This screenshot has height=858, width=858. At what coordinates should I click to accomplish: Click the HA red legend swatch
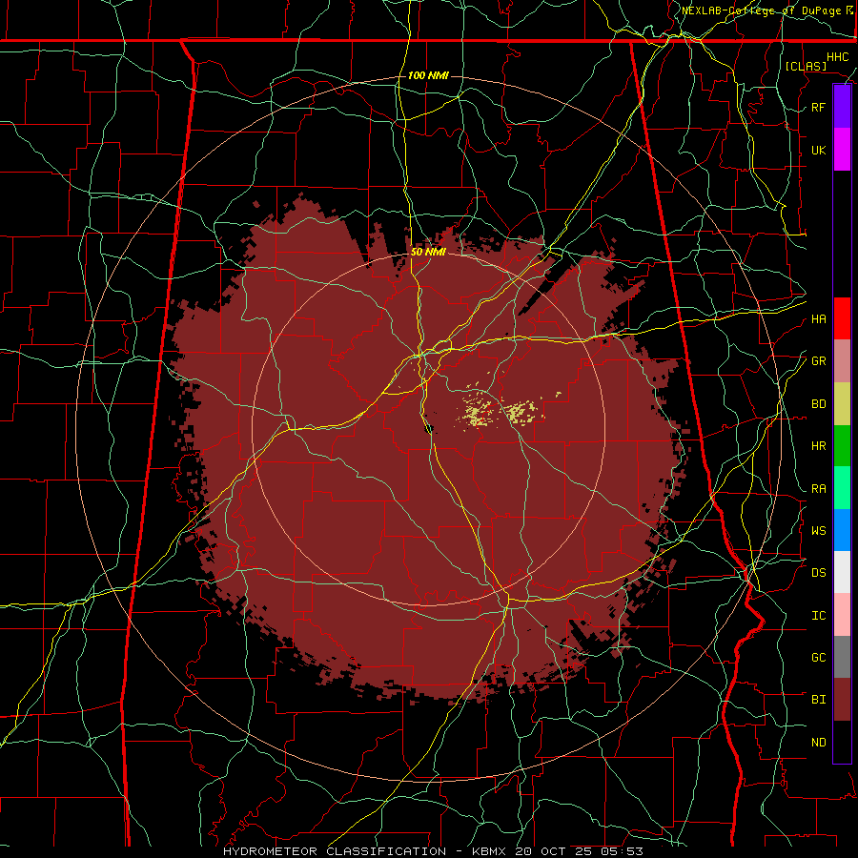coord(842,318)
